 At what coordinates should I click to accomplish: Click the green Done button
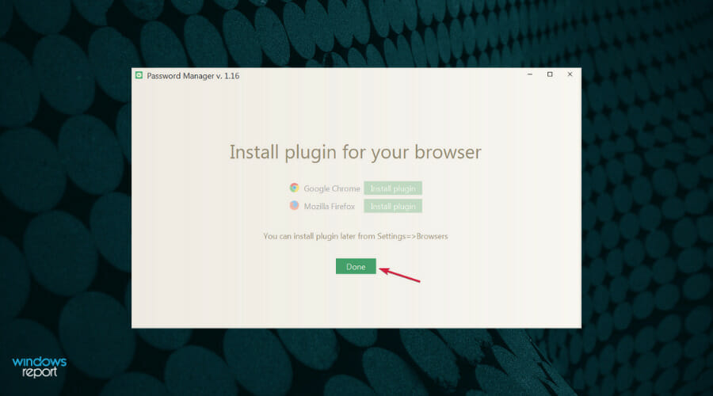[356, 266]
